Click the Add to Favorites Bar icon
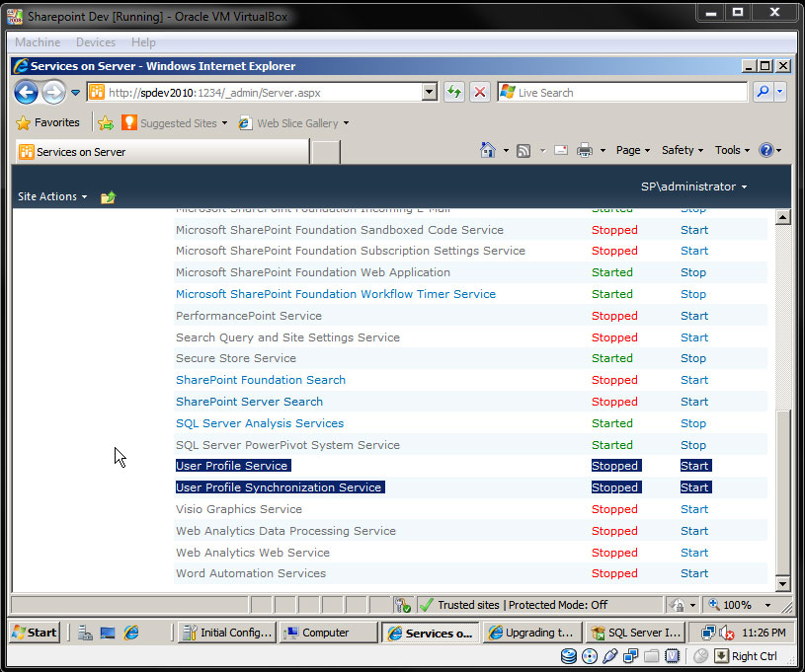This screenshot has height=672, width=805. [x=106, y=123]
